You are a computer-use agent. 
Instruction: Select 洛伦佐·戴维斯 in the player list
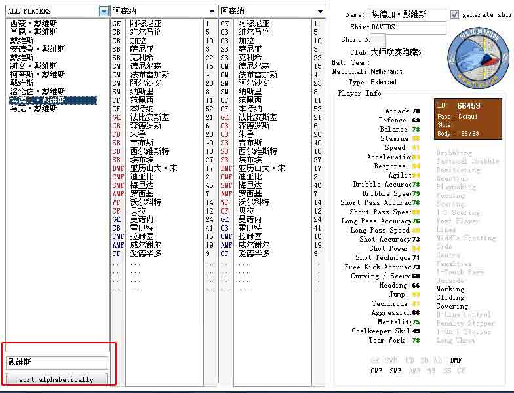(38, 92)
